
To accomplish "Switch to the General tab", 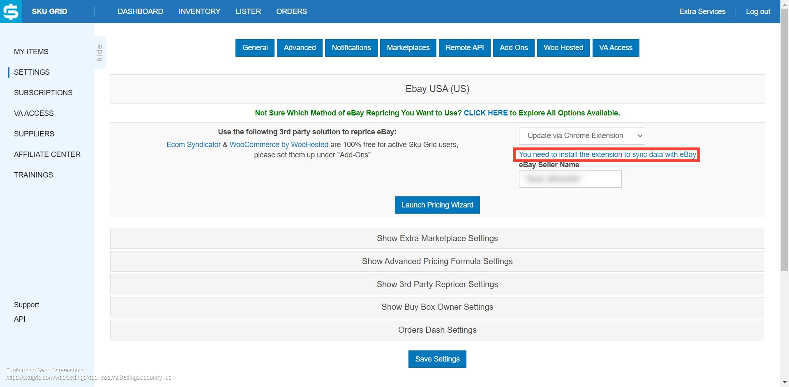I will (255, 48).
